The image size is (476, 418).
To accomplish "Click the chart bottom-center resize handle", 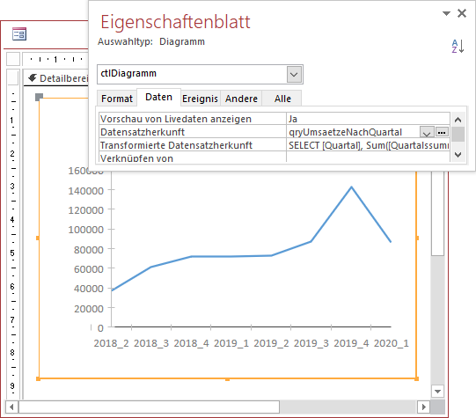I will point(227,379).
